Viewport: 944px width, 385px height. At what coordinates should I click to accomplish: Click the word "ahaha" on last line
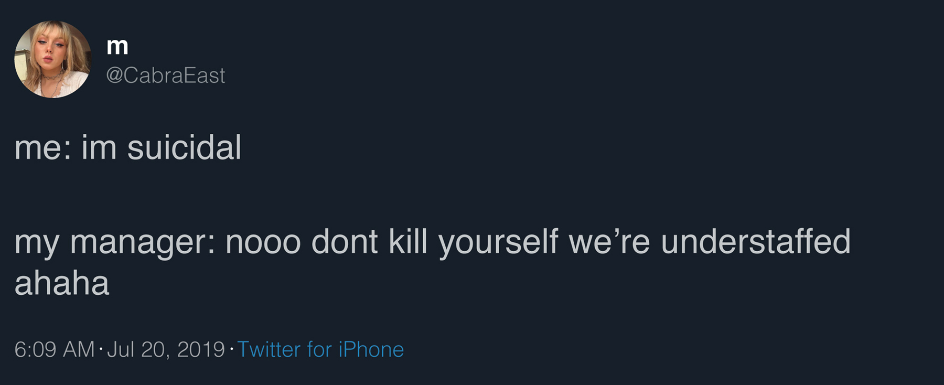(62, 283)
